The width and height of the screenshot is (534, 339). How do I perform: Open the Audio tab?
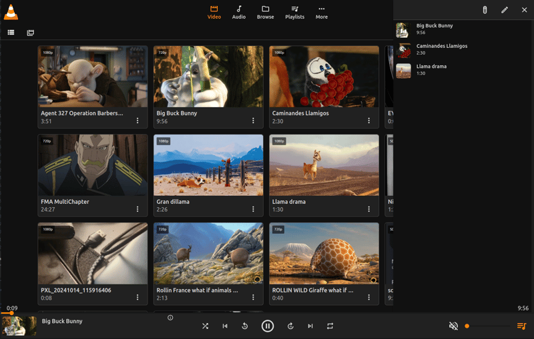[239, 12]
